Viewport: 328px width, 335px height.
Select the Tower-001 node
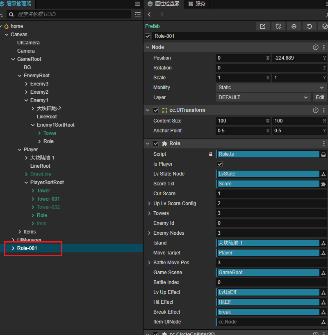point(48,199)
